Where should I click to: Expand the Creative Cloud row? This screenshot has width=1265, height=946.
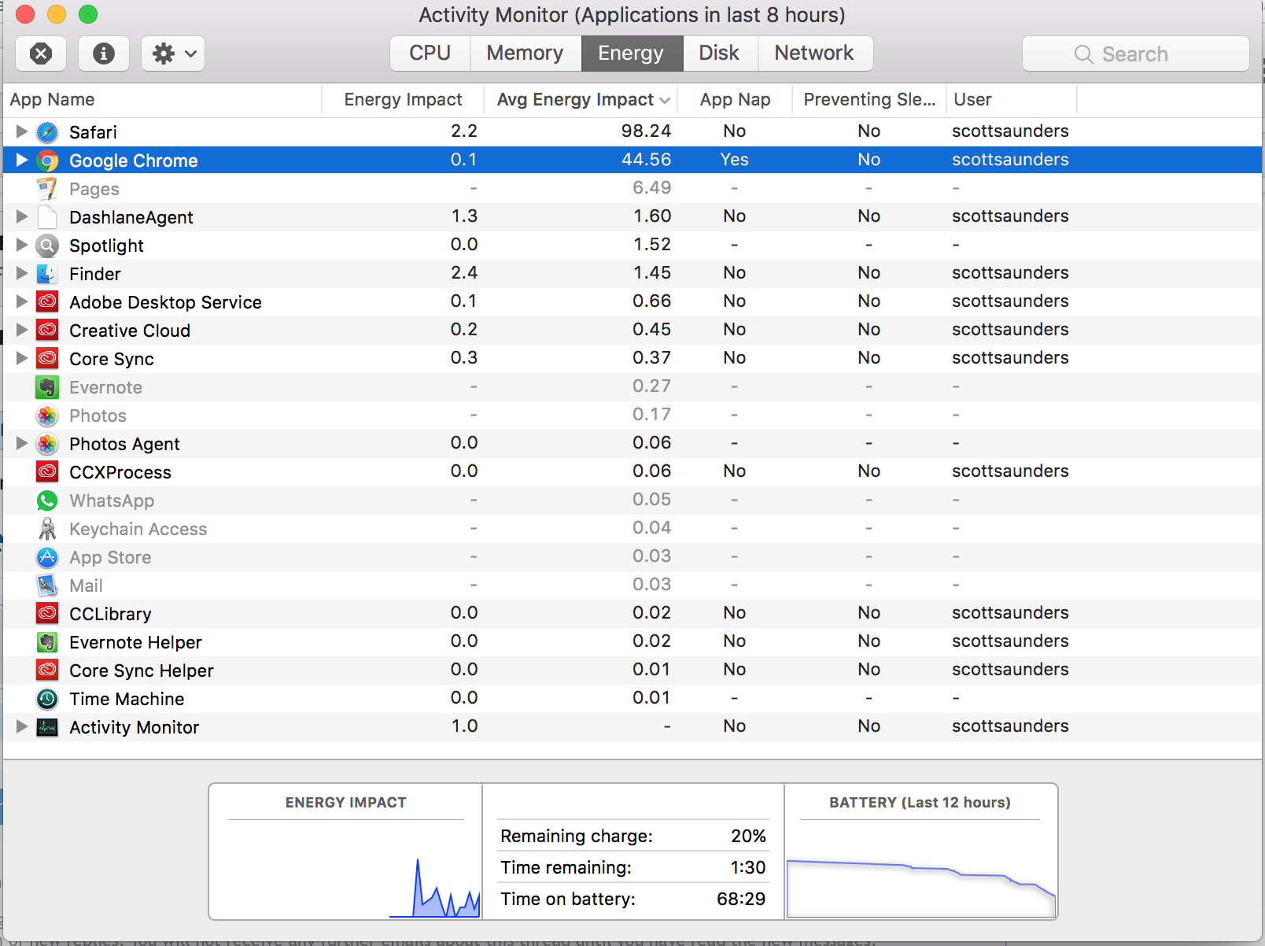(x=22, y=330)
